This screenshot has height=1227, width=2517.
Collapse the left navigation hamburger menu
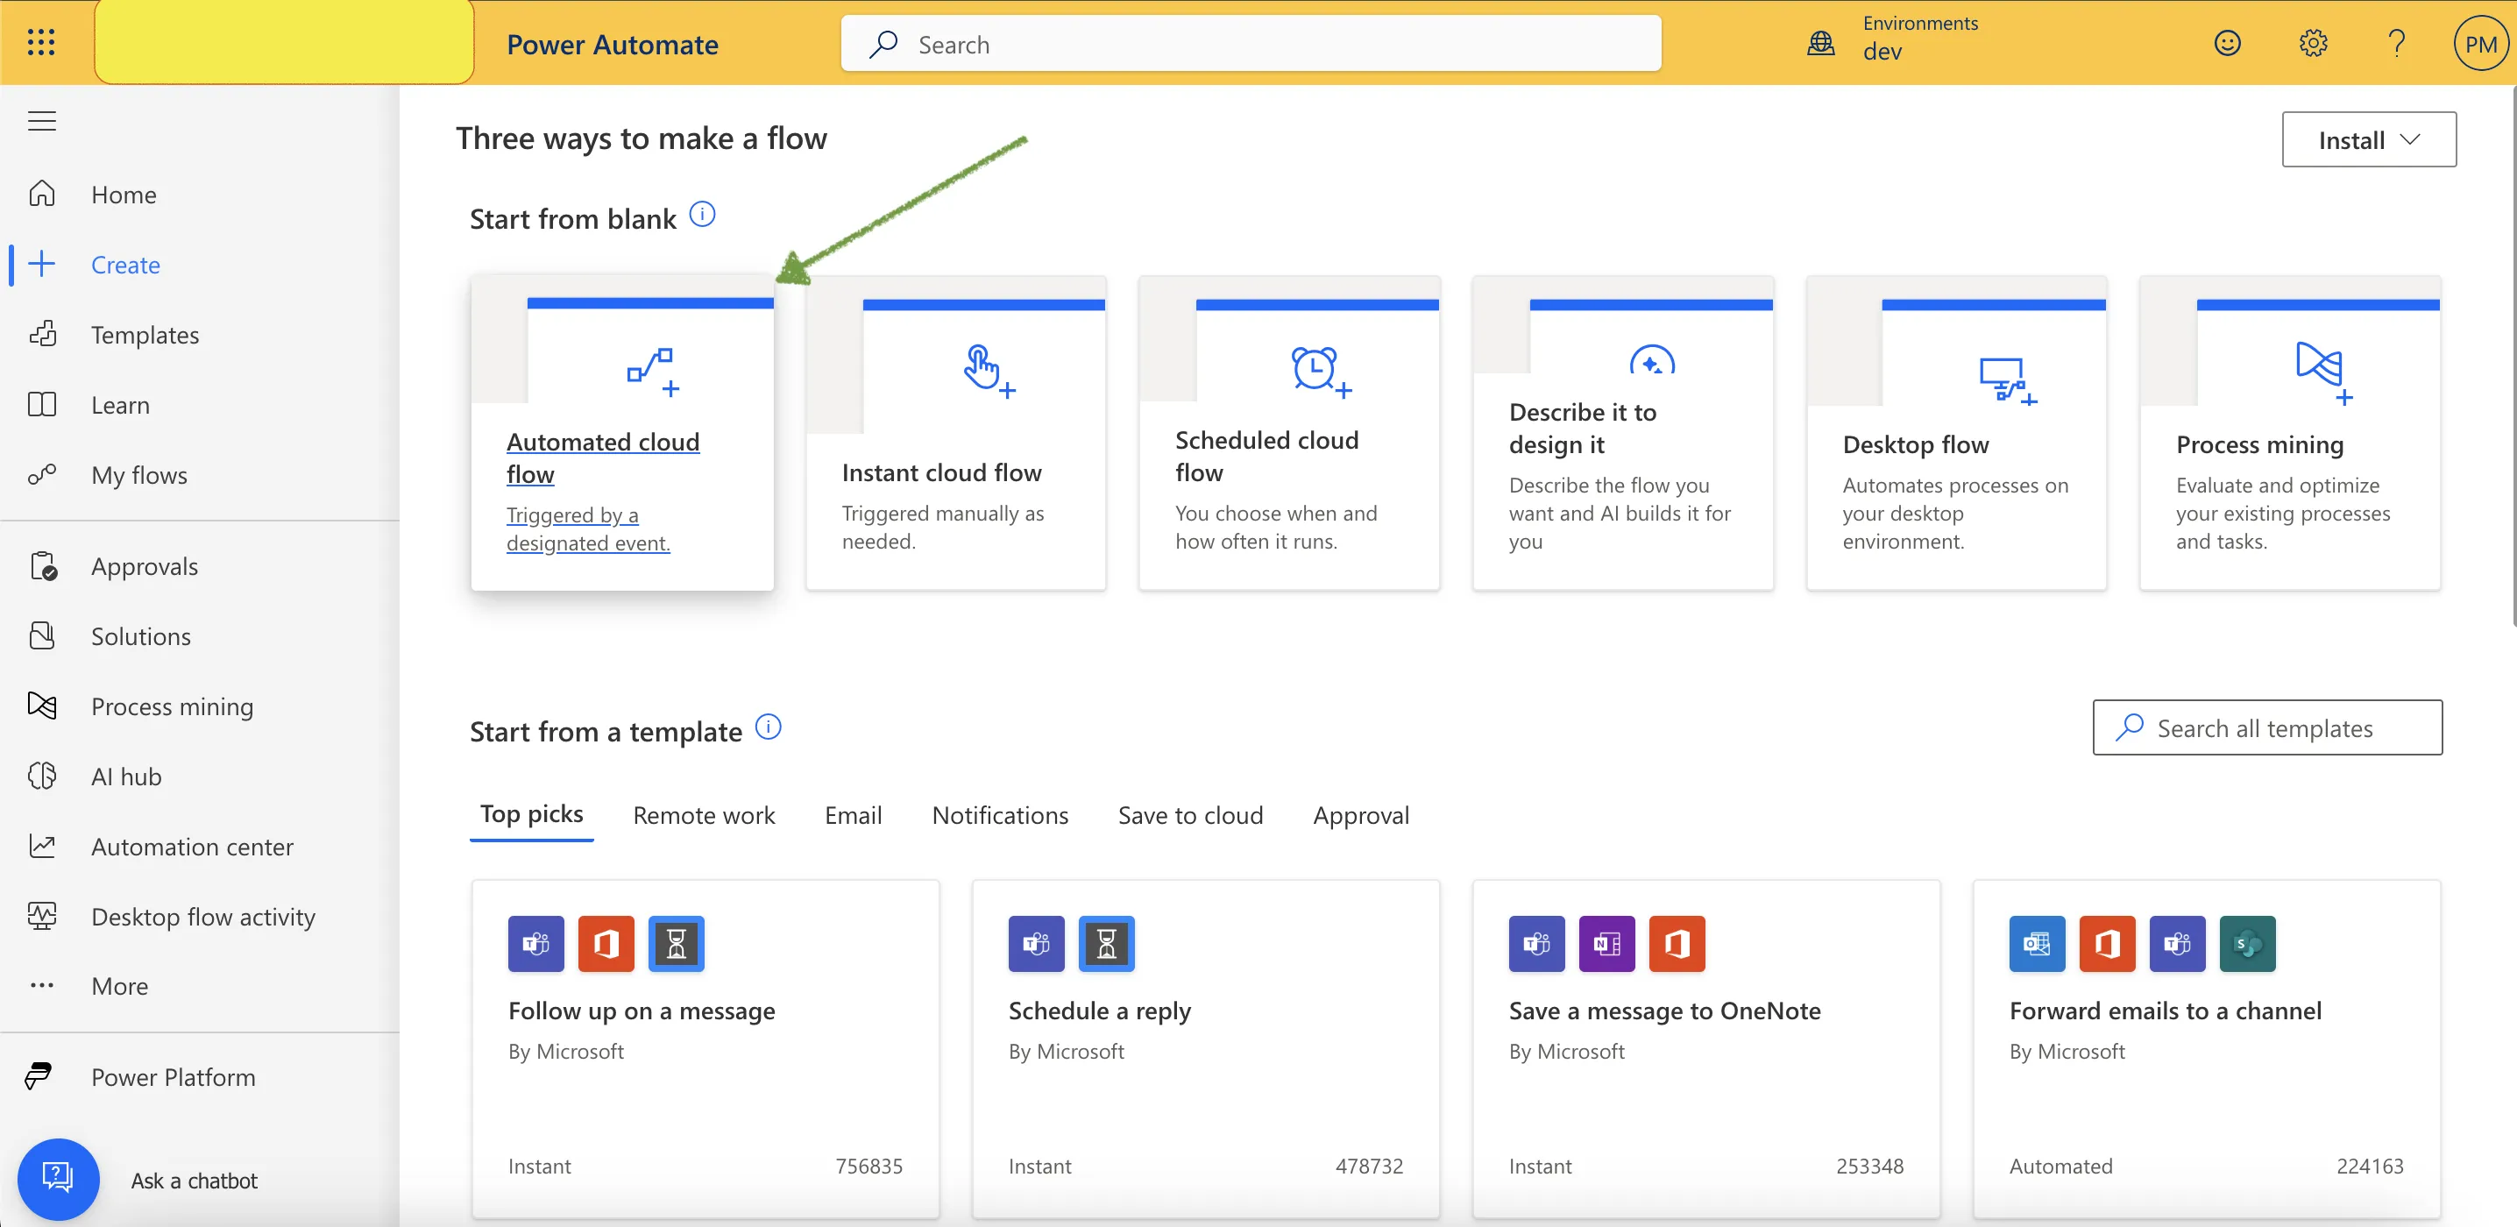pyautogui.click(x=42, y=121)
